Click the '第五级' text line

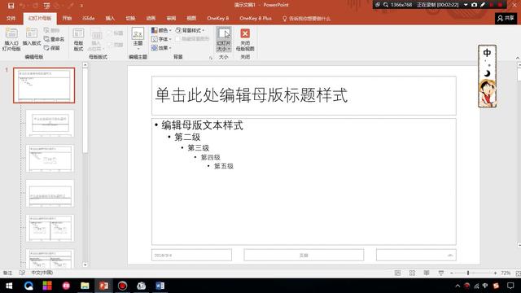224,166
